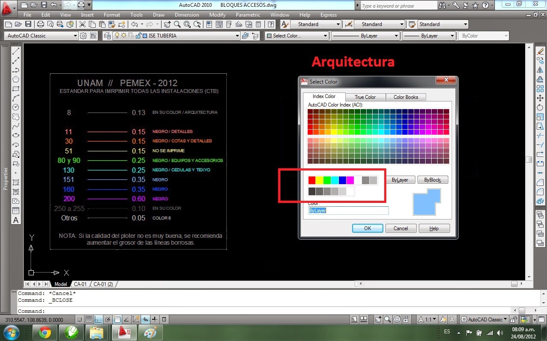Expand the quick access toolbar customize arrow
547x341 pixels.
click(89, 5)
